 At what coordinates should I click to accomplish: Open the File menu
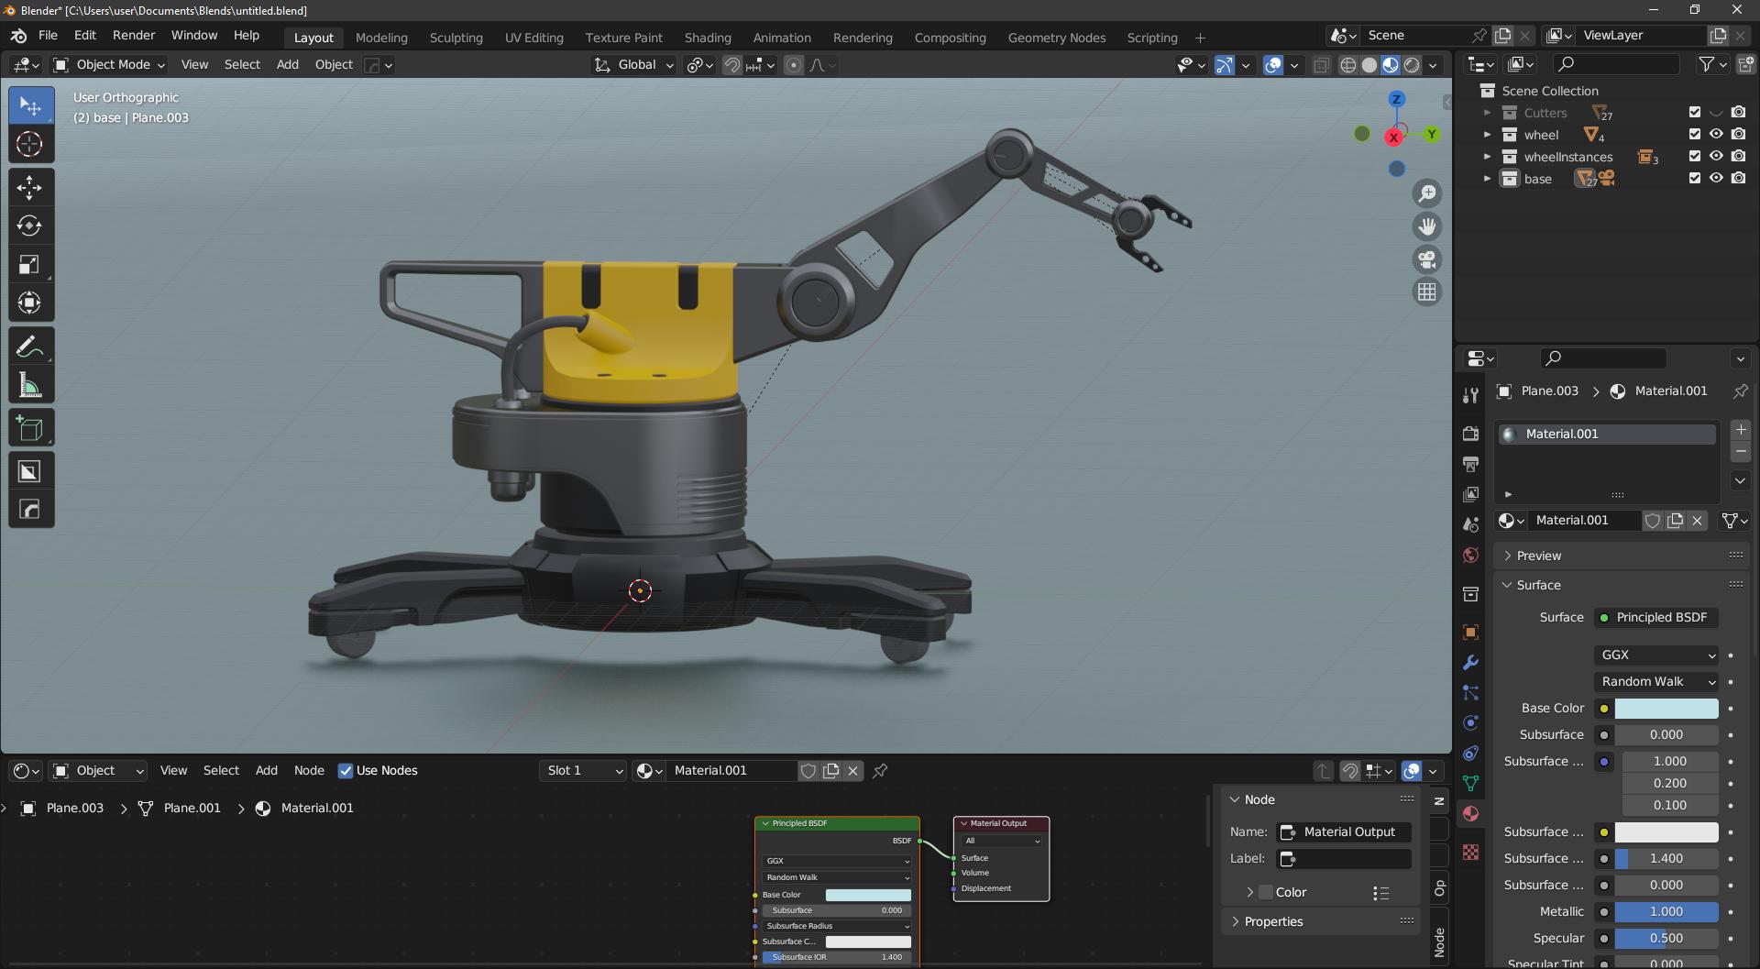[x=48, y=35]
